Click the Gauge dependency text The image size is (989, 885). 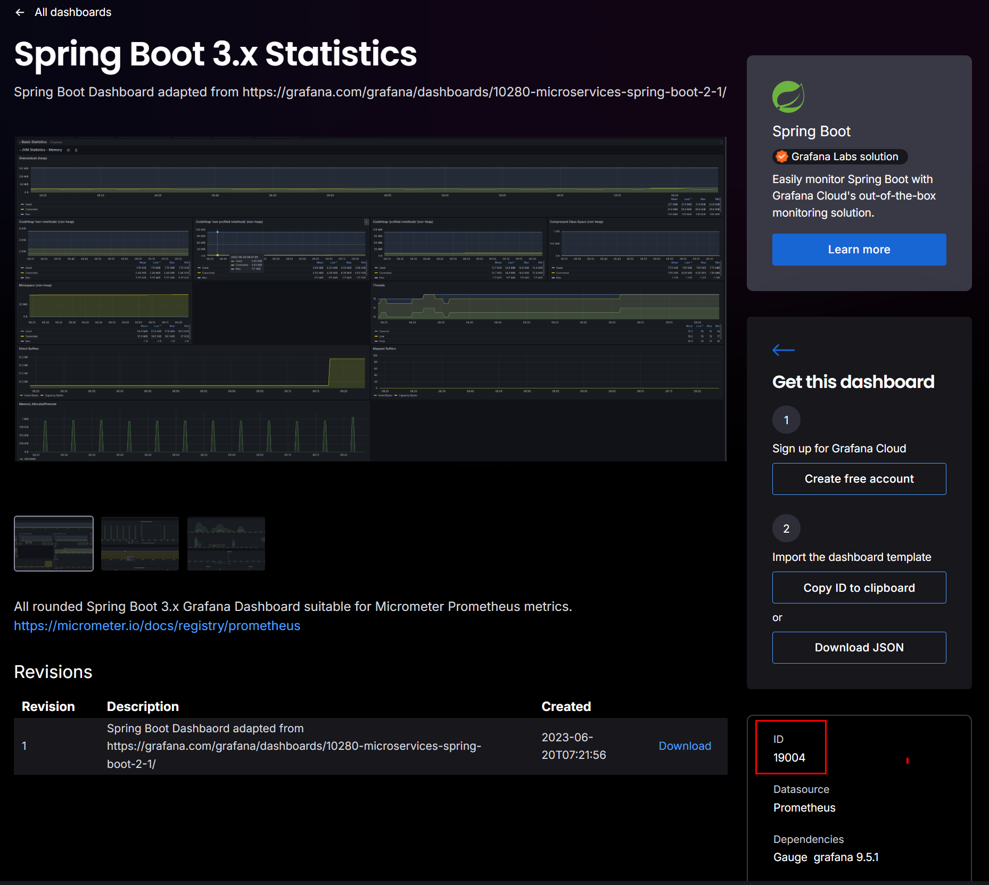coord(790,857)
